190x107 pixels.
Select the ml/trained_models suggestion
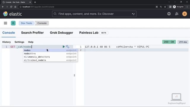(x=50, y=60)
